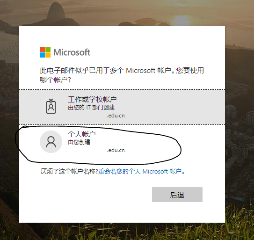Viewport: 254px width, 240px height.
Task: Click the green square in Microsoft logo
Action: [x=48, y=49]
